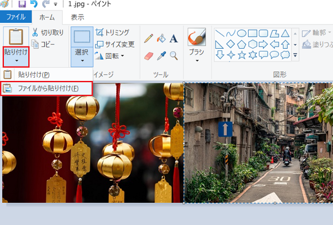This screenshot has height=225, width=333.
Task: Select the Magnifier tool
Action: (174, 56)
